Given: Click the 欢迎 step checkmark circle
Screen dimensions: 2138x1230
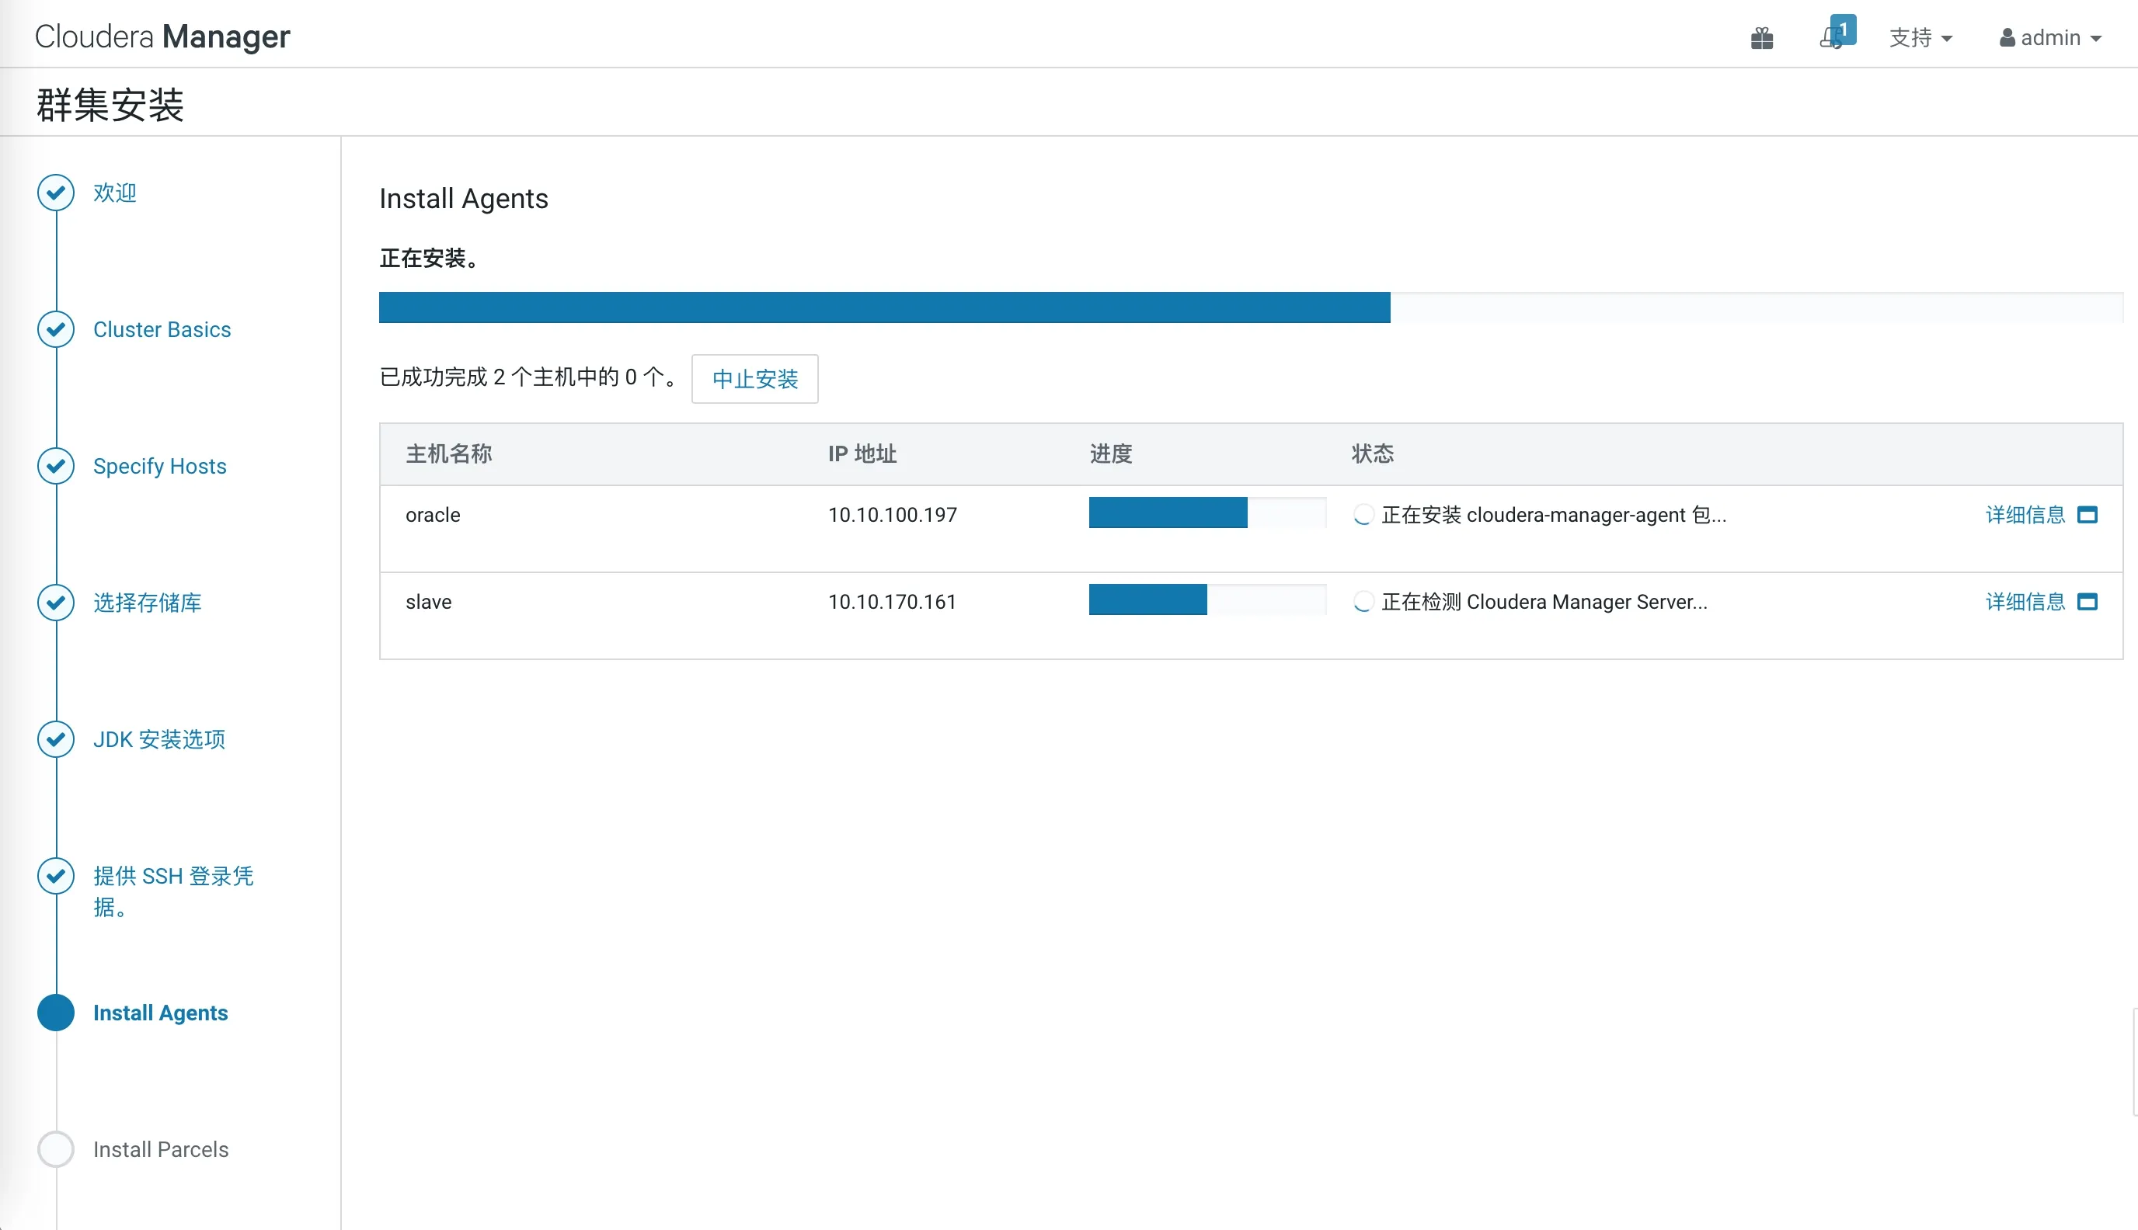Looking at the screenshot, I should 56,192.
